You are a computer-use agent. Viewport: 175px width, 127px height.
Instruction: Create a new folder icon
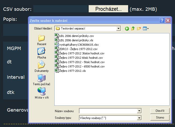[139, 29]
